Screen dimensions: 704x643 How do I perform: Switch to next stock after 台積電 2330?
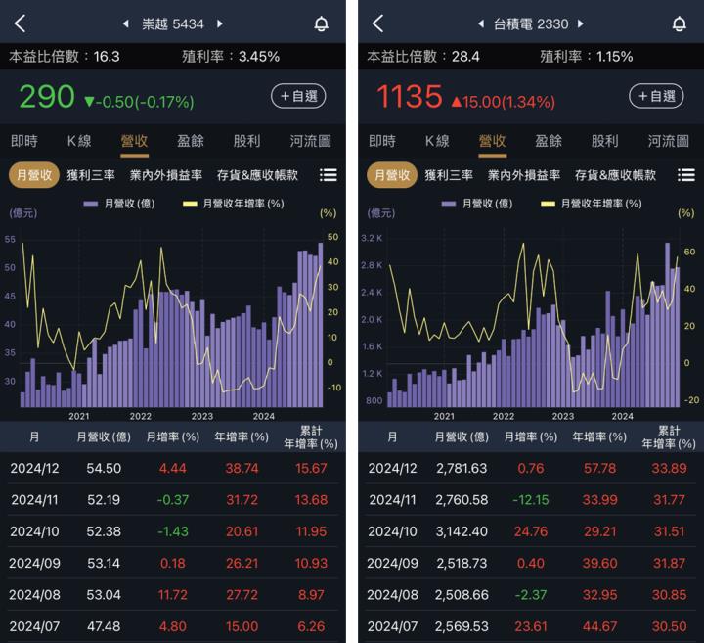(x=581, y=23)
